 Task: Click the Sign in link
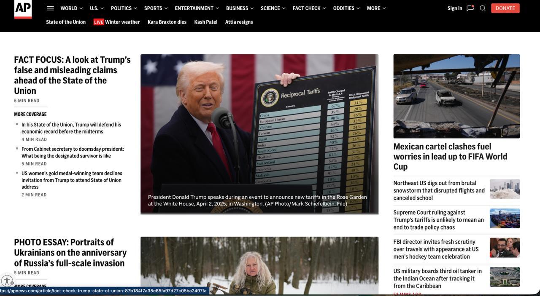tap(455, 8)
